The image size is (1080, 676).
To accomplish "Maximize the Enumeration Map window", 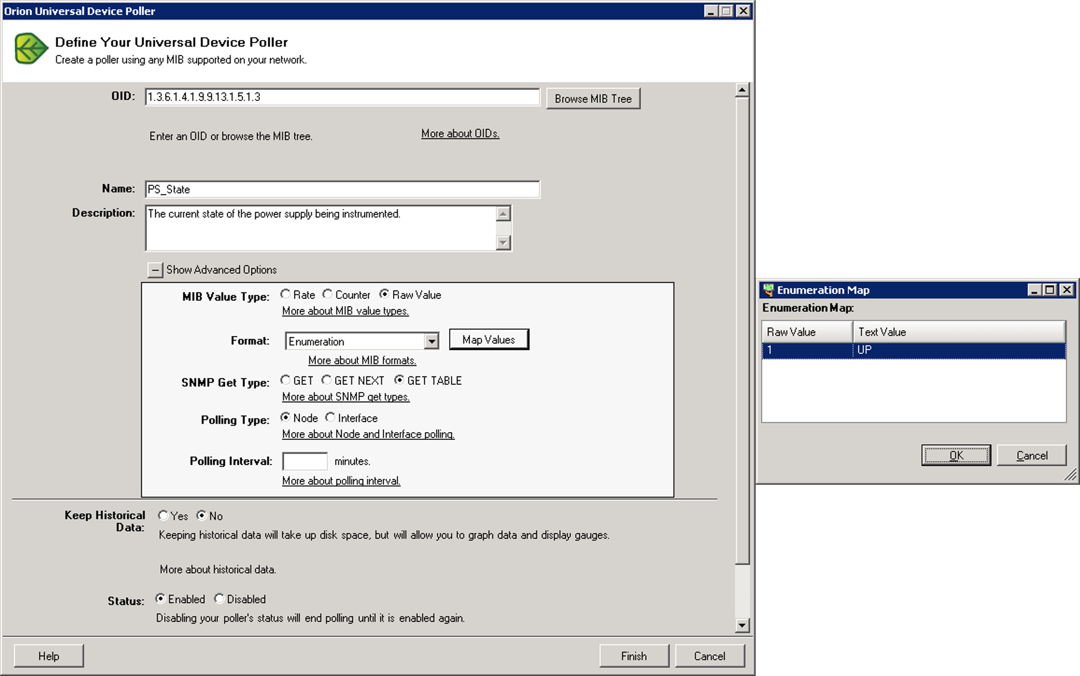I will pos(1050,290).
